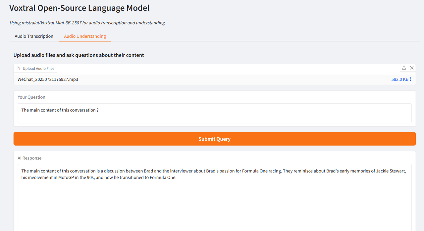This screenshot has height=231, width=424.
Task: Click the mistralai/Voxtral-Mini-3B-2507 subtitle text
Action: point(87,23)
